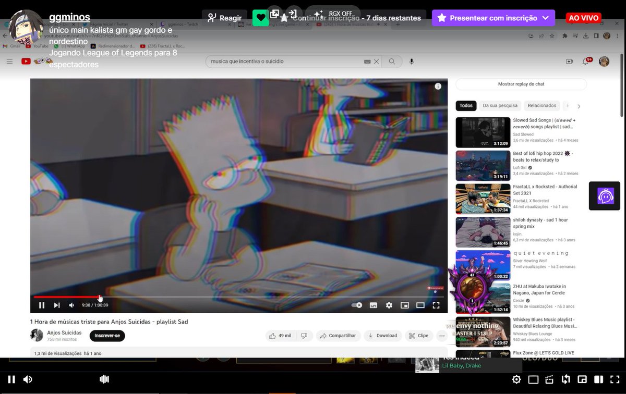Viewport: 626px width, 394px height.
Task: Select the Relacionados chip
Action: (542, 106)
